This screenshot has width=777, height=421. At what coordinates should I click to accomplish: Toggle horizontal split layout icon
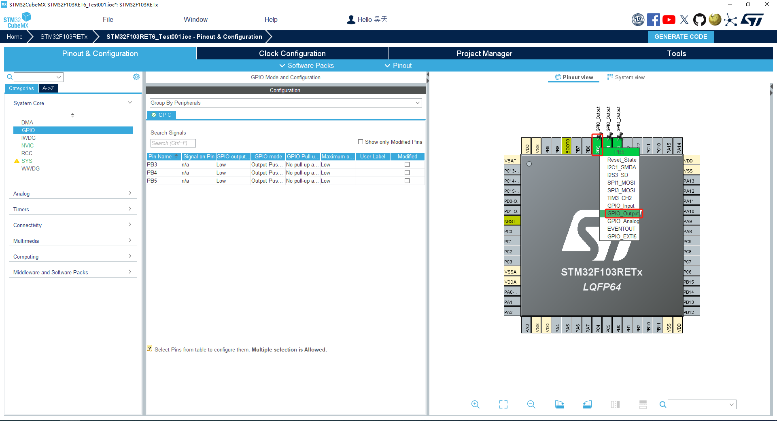(643, 404)
